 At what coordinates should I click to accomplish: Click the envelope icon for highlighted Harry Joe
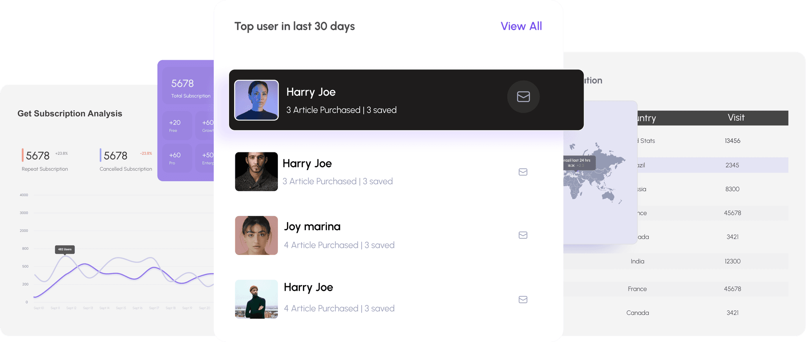(x=523, y=97)
